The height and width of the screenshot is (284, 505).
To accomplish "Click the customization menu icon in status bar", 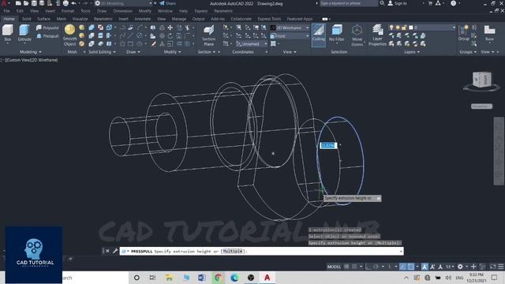I will click(501, 267).
